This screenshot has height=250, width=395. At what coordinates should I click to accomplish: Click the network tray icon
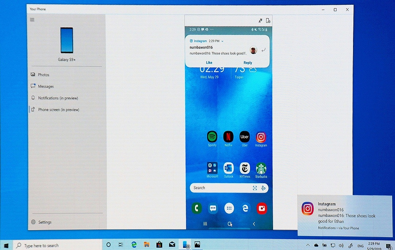pyautogui.click(x=333, y=245)
